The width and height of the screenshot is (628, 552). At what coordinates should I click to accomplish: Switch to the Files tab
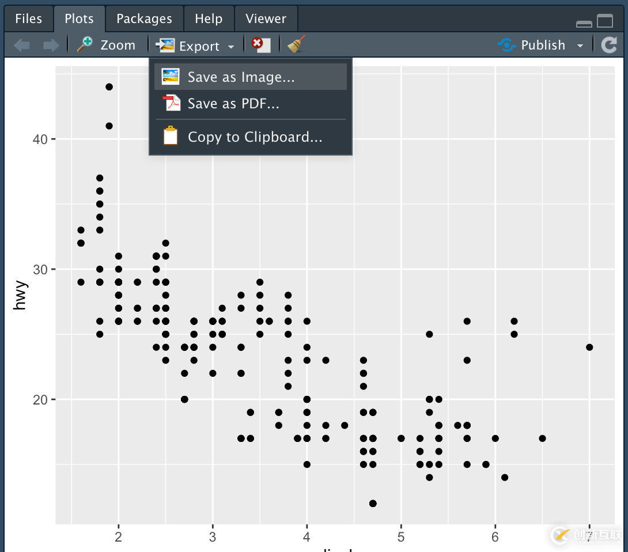(28, 18)
